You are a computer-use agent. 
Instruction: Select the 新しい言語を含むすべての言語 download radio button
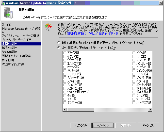tap(59, 43)
